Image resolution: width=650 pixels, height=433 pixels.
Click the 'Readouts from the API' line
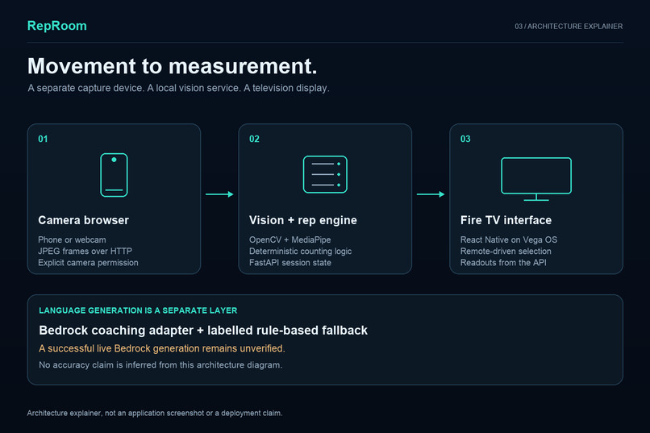pyautogui.click(x=503, y=263)
